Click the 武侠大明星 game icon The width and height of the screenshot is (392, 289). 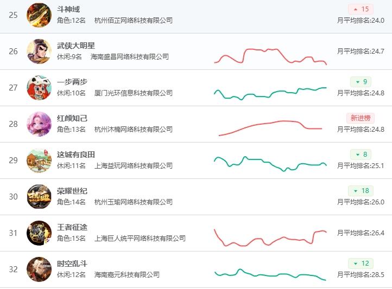pos(39,51)
